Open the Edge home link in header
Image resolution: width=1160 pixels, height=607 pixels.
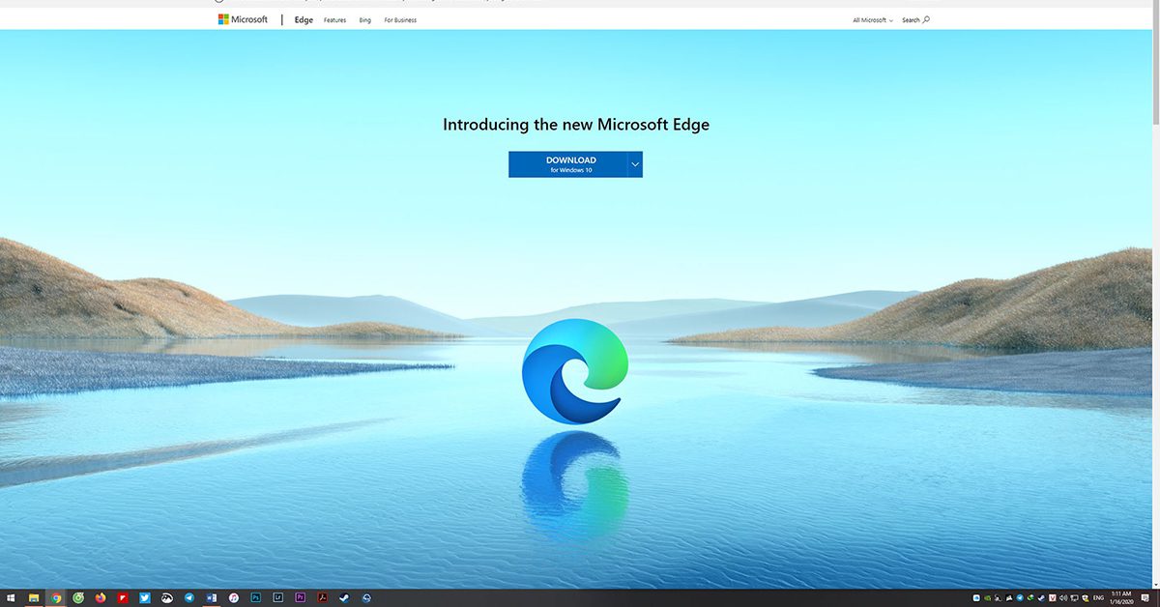[x=304, y=19]
